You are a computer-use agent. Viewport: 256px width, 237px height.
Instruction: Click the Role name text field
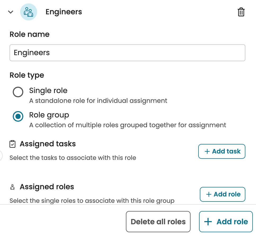coord(127,53)
